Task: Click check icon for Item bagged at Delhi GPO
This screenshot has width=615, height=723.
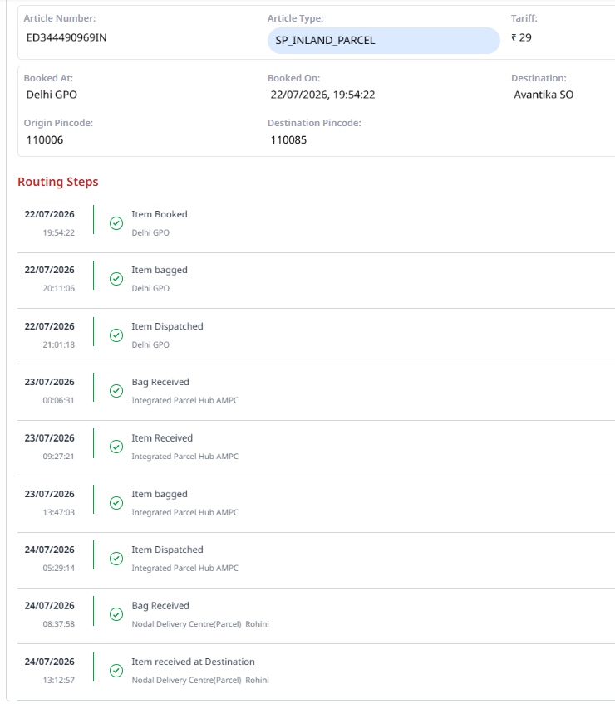Action: pyautogui.click(x=116, y=279)
